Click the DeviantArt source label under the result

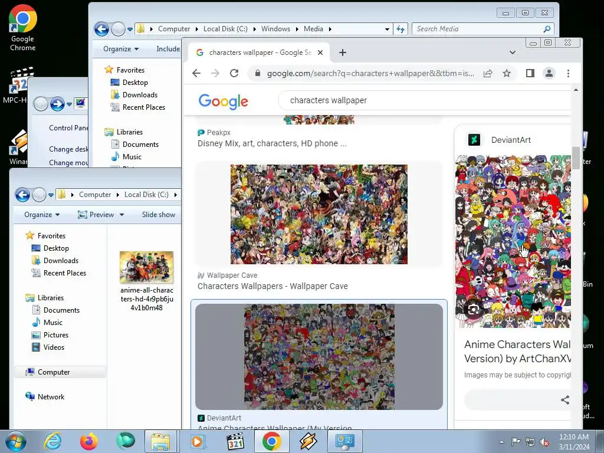click(224, 418)
